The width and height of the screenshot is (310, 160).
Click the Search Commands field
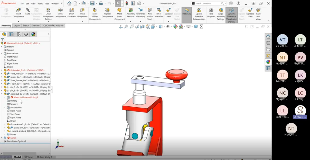pyautogui.click(x=209, y=3)
